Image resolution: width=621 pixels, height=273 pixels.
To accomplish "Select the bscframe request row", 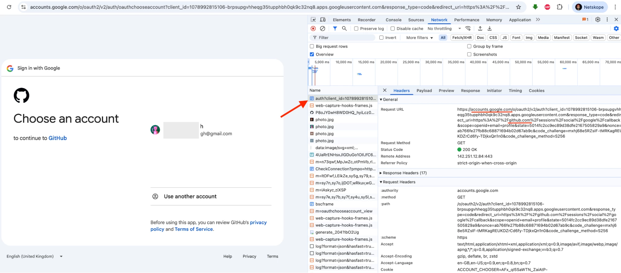I will tap(343, 204).
